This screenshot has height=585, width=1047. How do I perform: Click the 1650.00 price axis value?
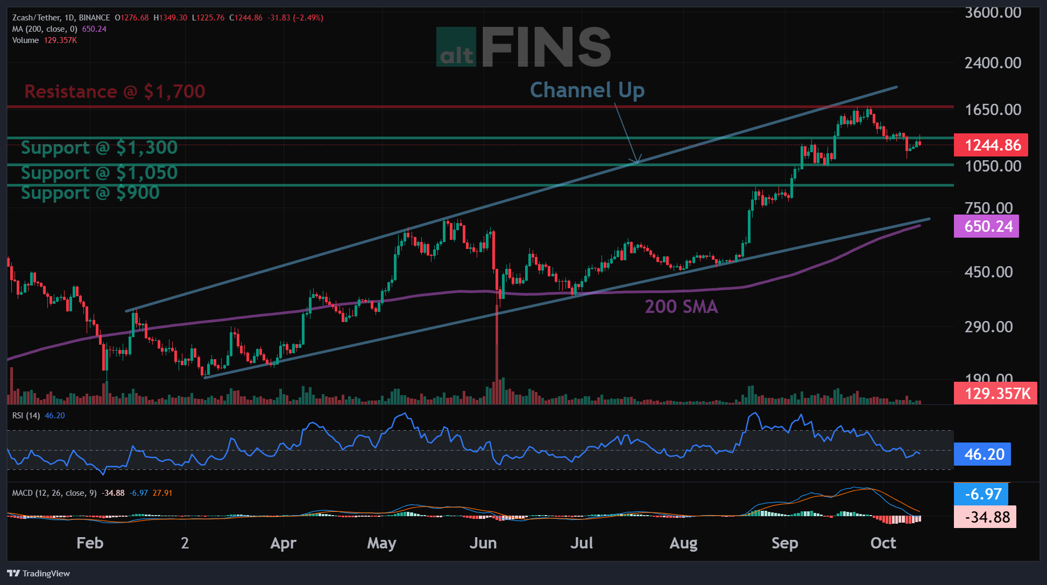993,110
